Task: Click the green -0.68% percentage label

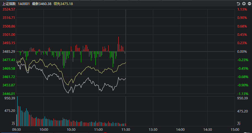Action: point(243,77)
